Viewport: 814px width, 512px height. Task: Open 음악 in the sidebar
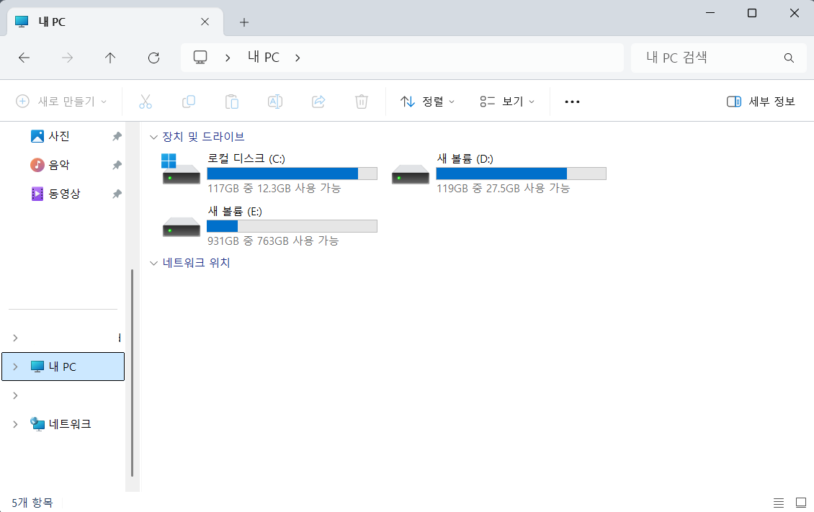[x=58, y=165]
